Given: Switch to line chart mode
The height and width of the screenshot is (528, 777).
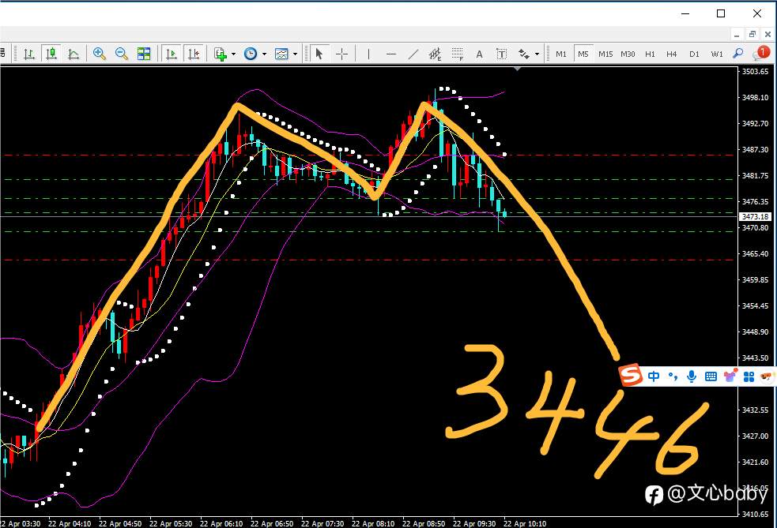Looking at the screenshot, I should (x=73, y=54).
